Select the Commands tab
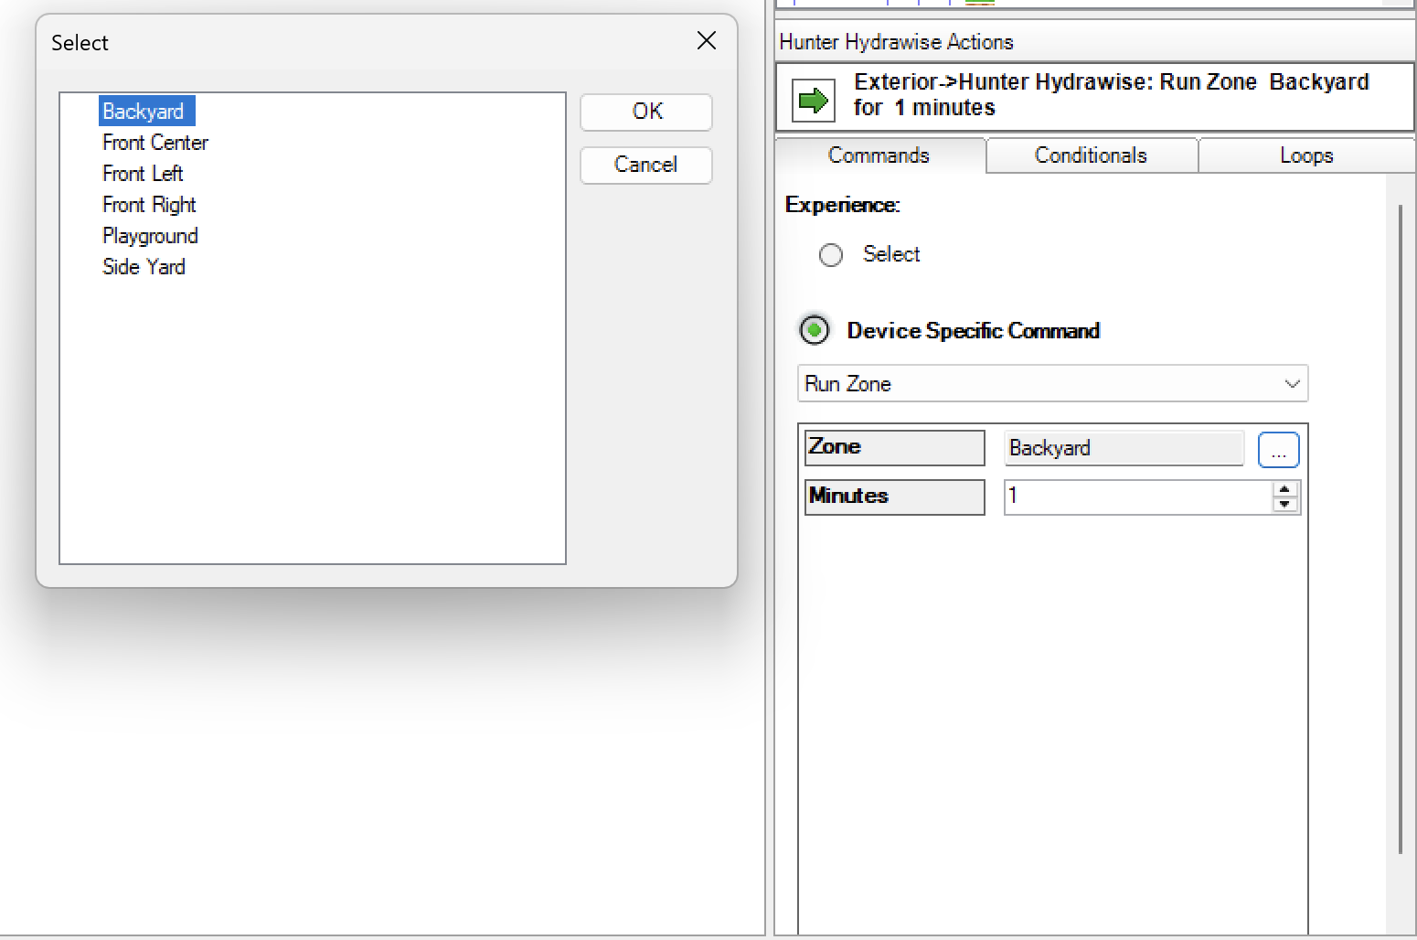 879,155
